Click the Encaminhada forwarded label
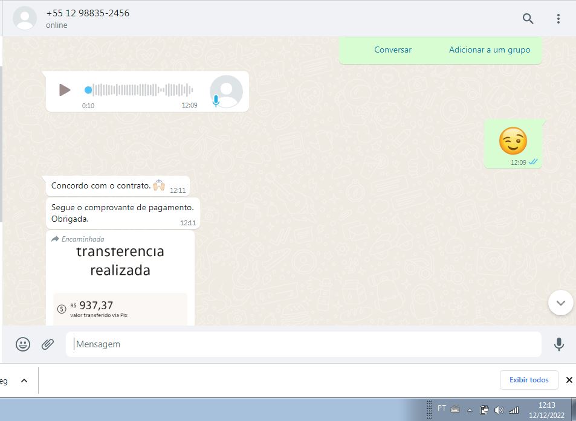 (78, 239)
